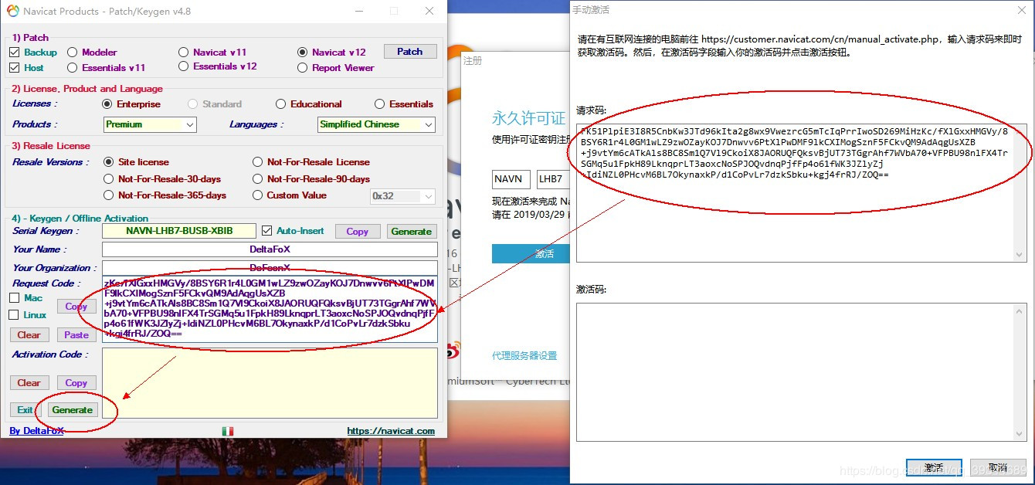Click the Navicat keygen app icon
1035x485 pixels.
[12, 11]
